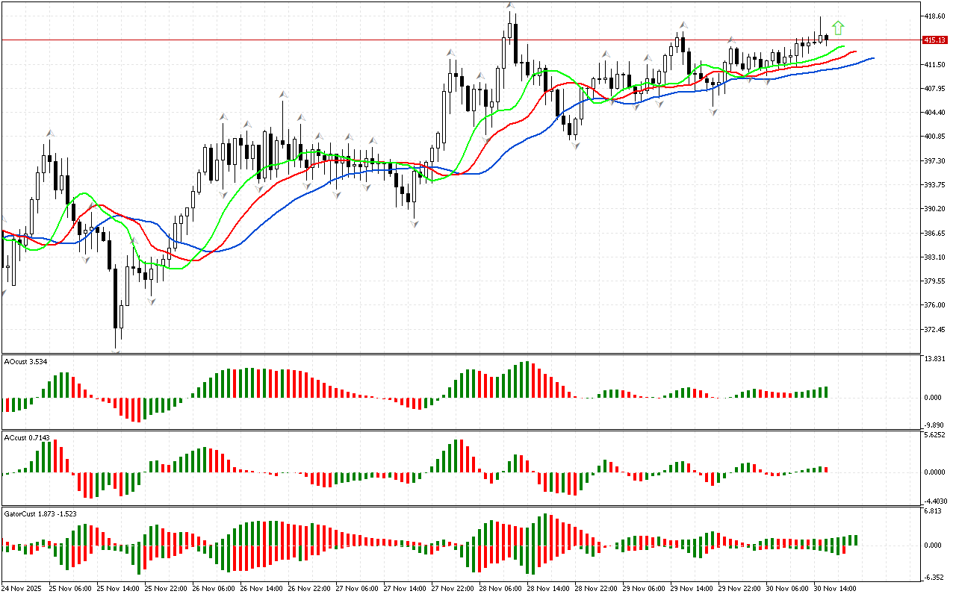The height and width of the screenshot is (597, 956).
Task: Click the 6.813 scale value in GatorCust panel
Action: 934,512
